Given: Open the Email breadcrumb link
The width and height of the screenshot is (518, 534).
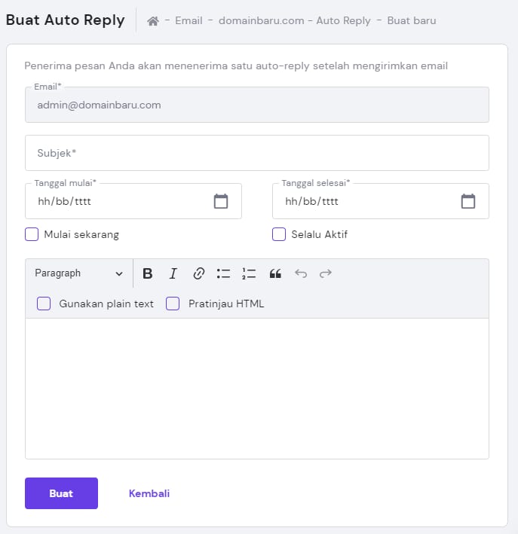Looking at the screenshot, I should [189, 21].
